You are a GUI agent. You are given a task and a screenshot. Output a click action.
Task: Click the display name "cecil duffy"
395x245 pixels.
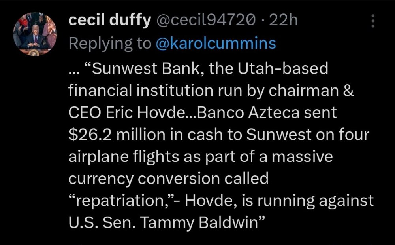(109, 21)
